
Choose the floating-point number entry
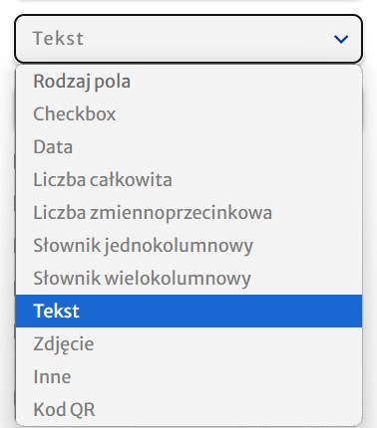(x=188, y=212)
